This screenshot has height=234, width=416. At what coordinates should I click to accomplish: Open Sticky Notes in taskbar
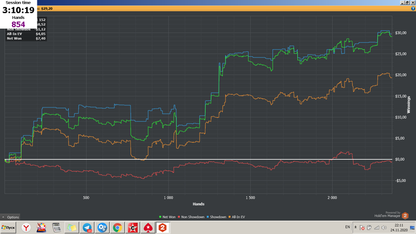71,227
